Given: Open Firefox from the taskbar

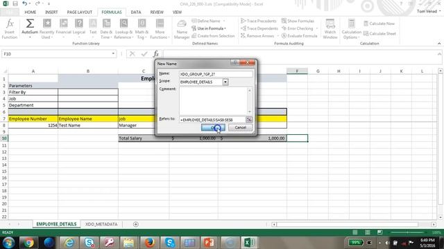Looking at the screenshot, I should 150,243.
